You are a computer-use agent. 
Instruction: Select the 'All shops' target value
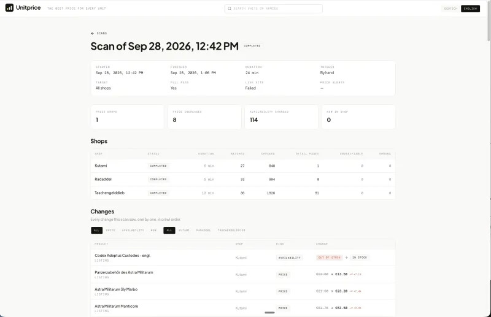pyautogui.click(x=103, y=88)
